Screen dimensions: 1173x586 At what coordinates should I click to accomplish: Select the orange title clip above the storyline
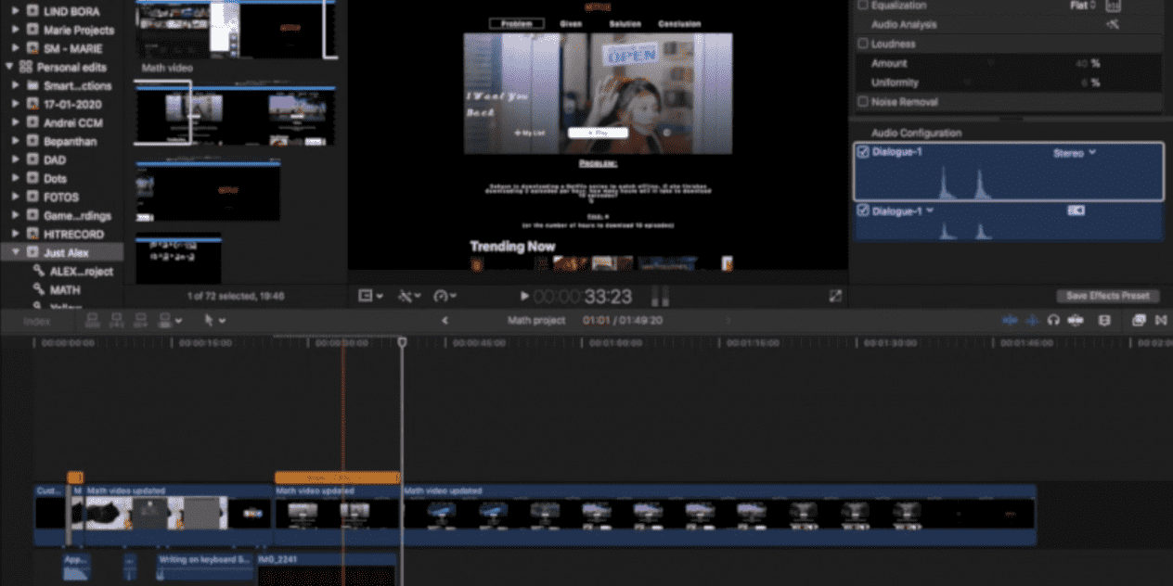(337, 478)
